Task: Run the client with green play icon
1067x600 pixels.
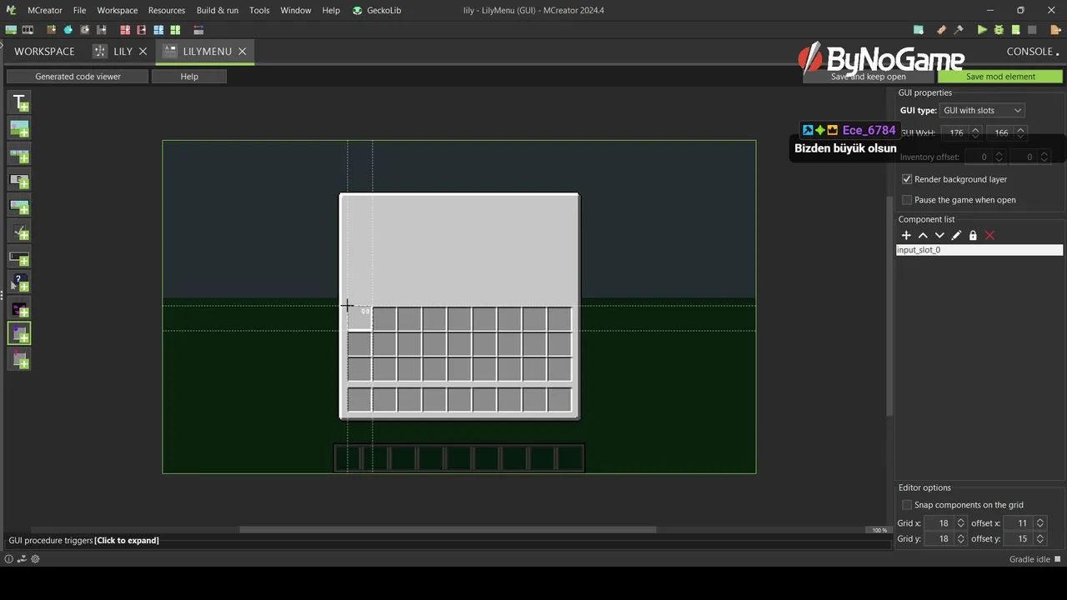Action: click(982, 30)
